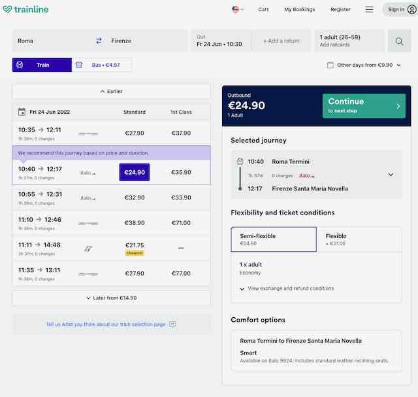The image size is (418, 397).
Task: Select €27.90 Standard for 10:35 train
Action: click(x=135, y=133)
